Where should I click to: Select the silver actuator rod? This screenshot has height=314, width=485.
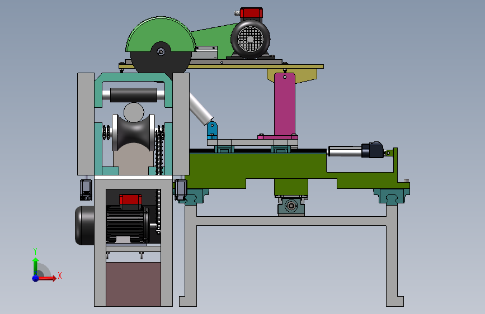coord(345,151)
